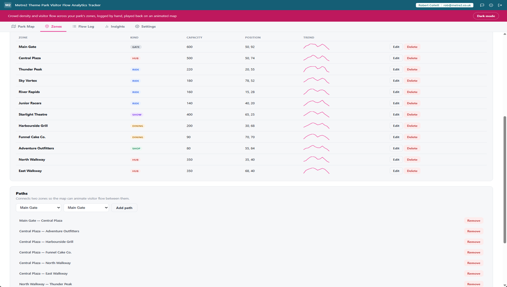Delete the Funnel Cake Co. zone
507x287 pixels.
tap(412, 137)
